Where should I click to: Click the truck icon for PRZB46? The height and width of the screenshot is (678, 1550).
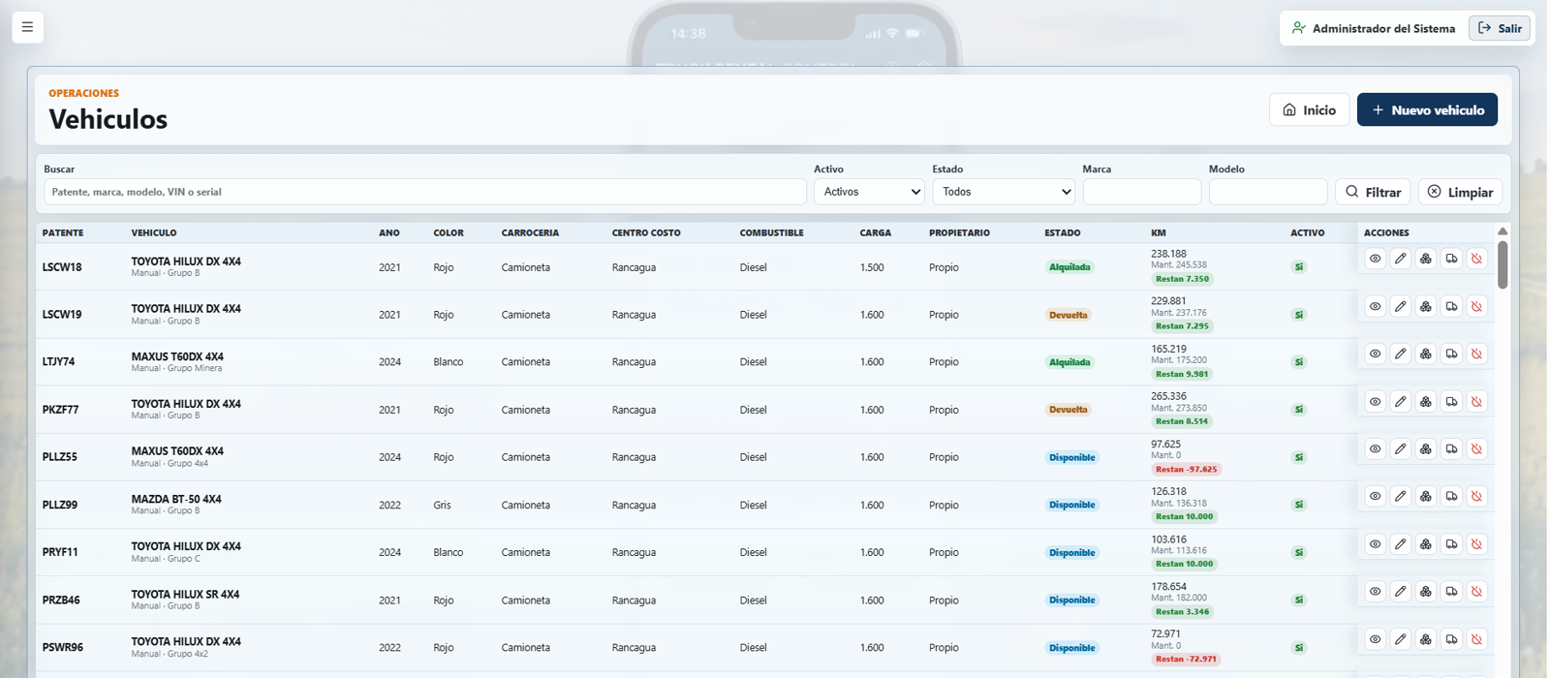point(1451,591)
